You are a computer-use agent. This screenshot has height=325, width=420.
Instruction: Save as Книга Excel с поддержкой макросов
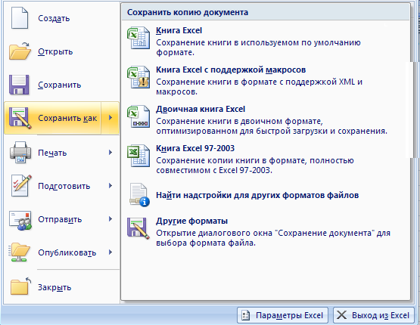(x=266, y=80)
